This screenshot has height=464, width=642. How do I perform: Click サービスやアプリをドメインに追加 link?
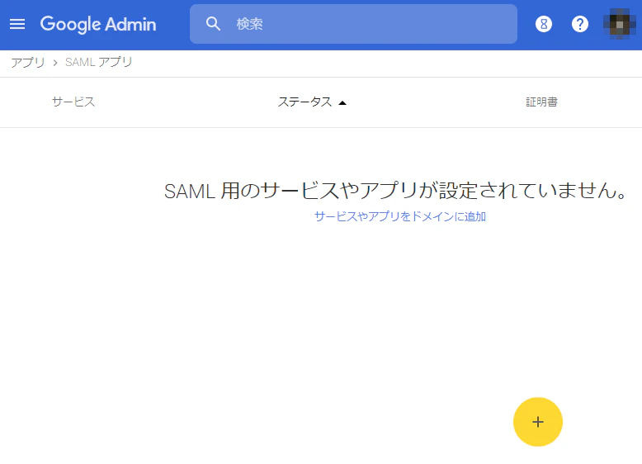[400, 216]
